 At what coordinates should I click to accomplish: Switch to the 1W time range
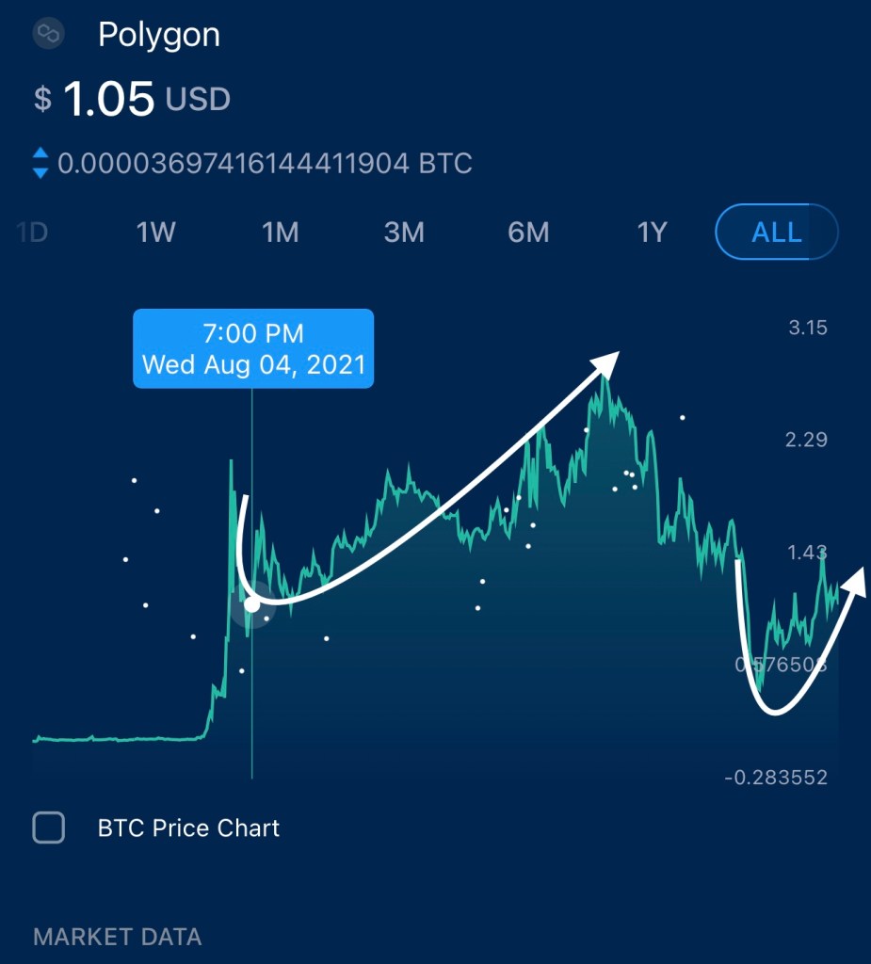pyautogui.click(x=156, y=232)
